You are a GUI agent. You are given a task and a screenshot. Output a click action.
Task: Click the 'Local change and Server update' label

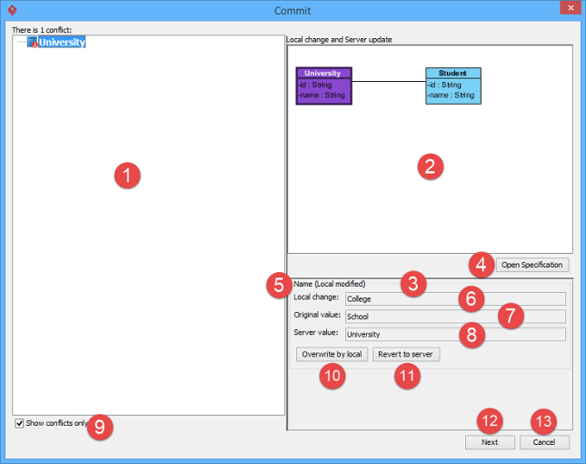(339, 40)
